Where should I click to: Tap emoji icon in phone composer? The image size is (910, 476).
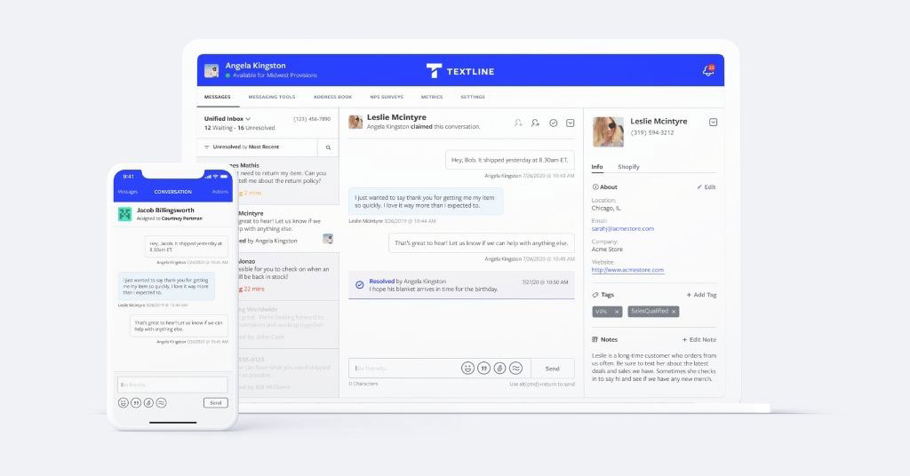click(123, 403)
